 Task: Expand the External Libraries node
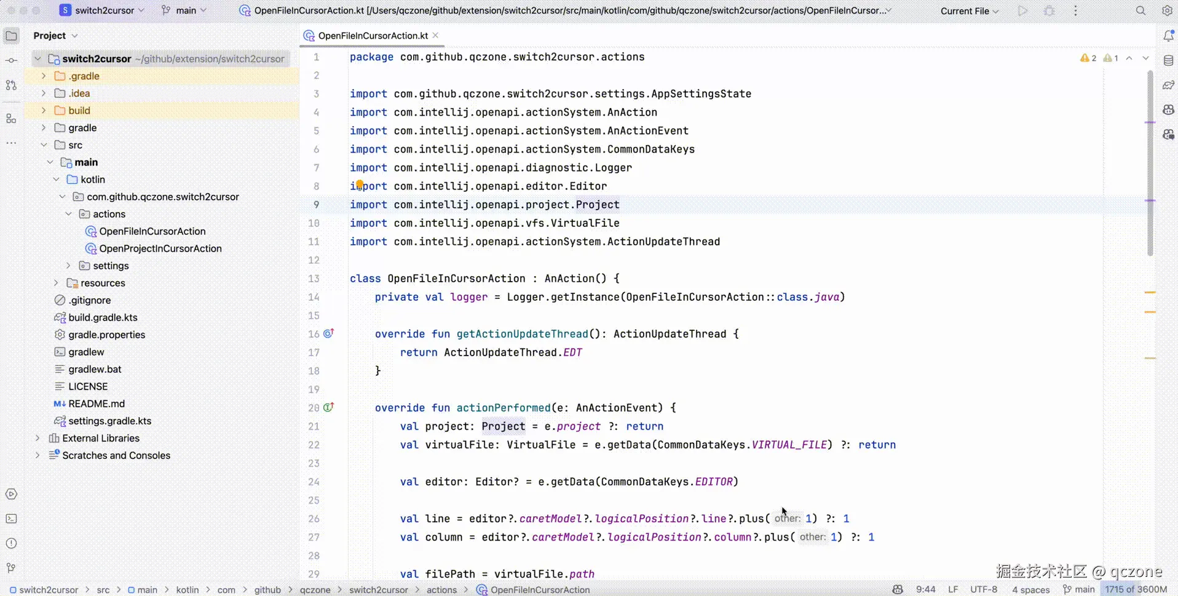[37, 438]
